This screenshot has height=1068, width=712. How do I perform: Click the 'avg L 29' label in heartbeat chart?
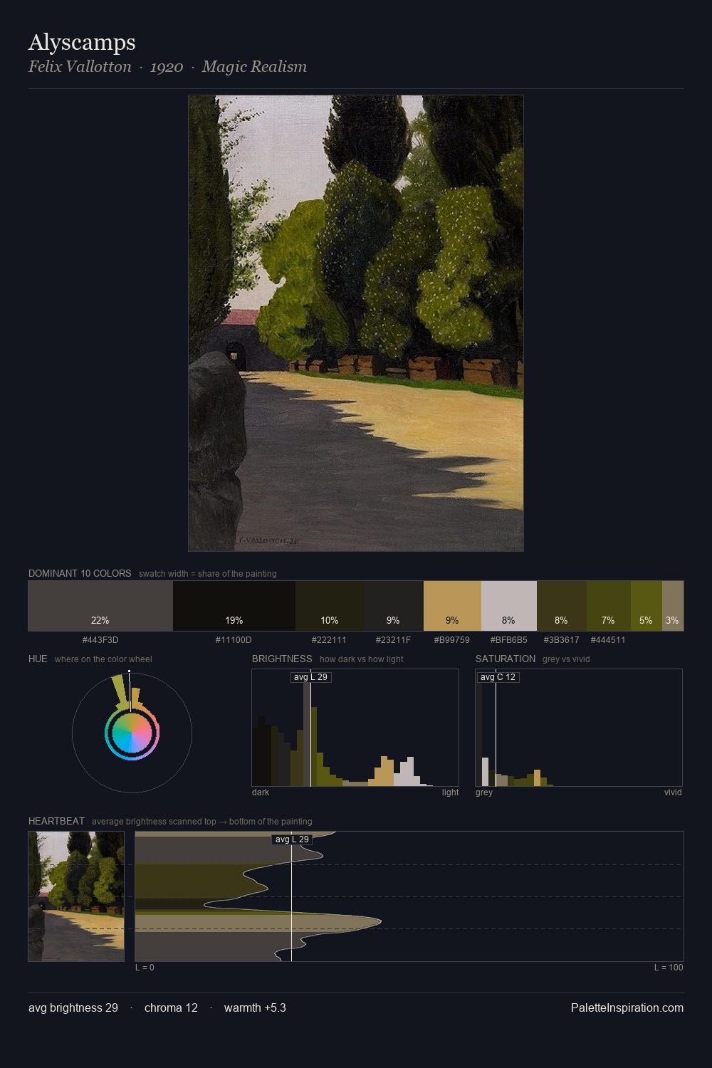(x=292, y=839)
